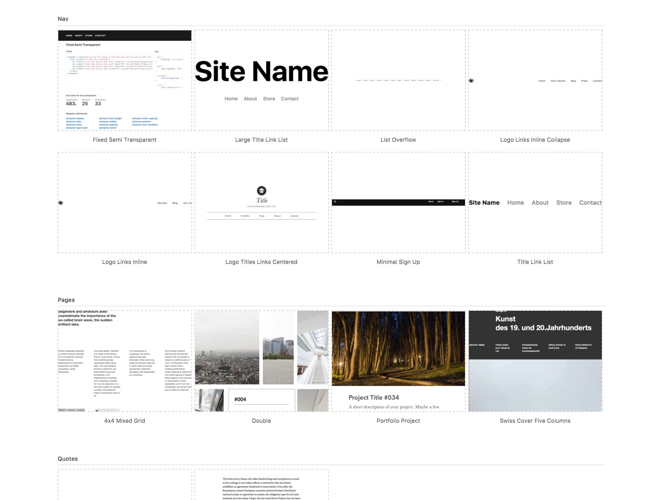
Task: Open the Logo Links Inline Collapse preview image
Action: [x=535, y=80]
